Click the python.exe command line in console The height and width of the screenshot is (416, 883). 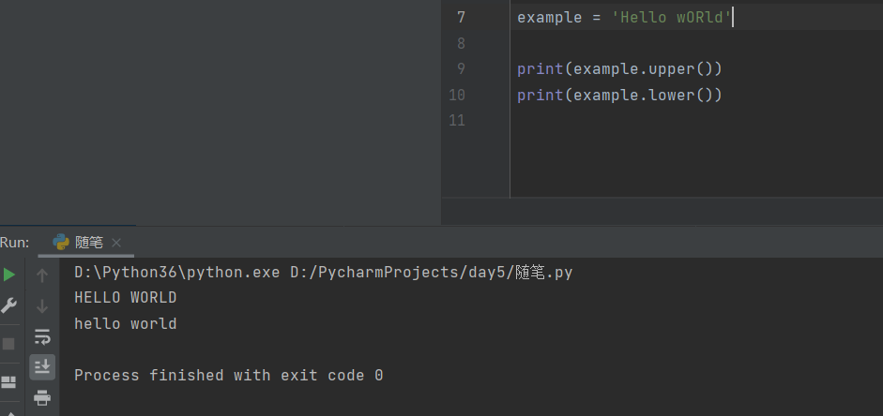pos(323,273)
